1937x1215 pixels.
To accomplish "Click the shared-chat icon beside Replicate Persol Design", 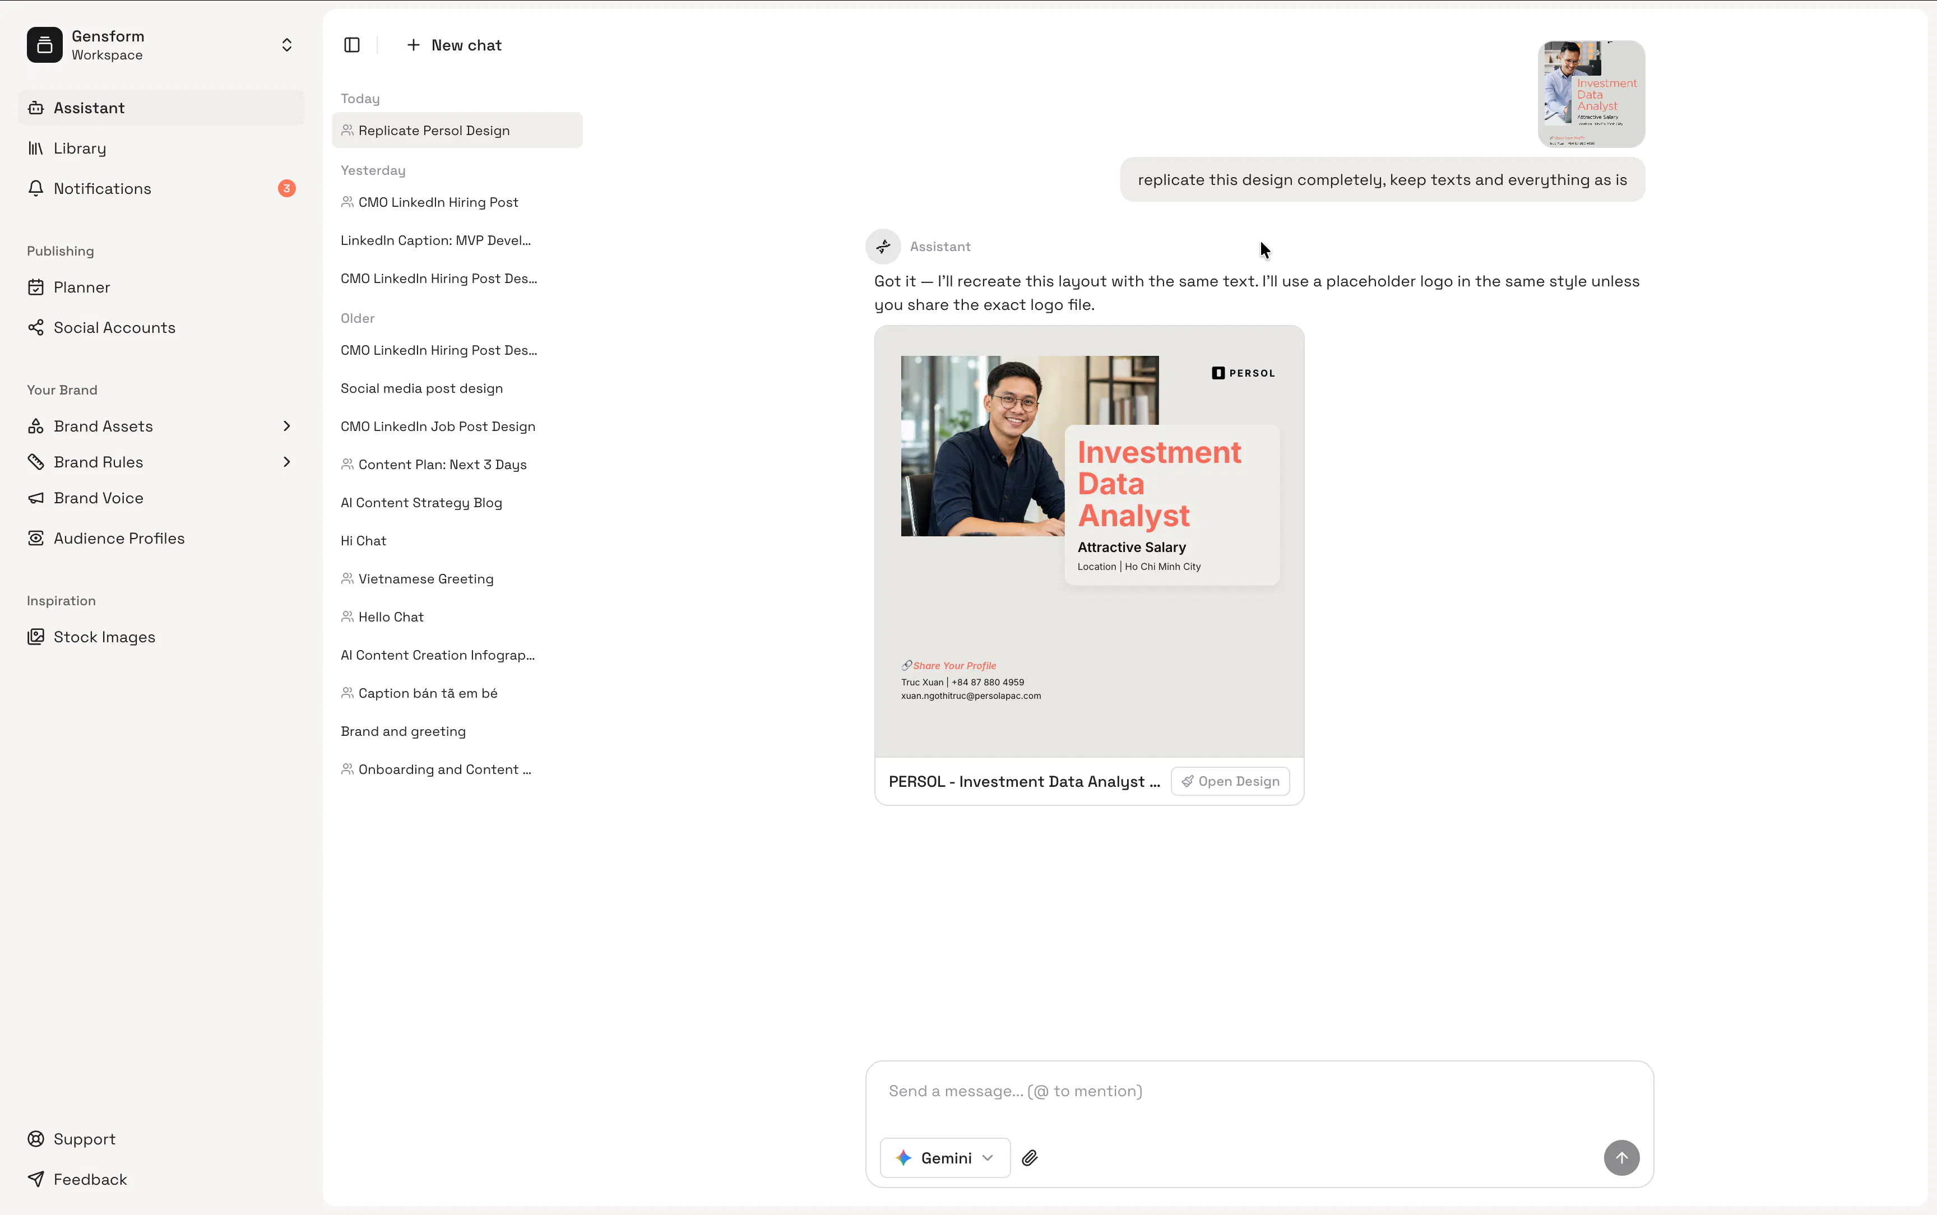I will point(347,130).
